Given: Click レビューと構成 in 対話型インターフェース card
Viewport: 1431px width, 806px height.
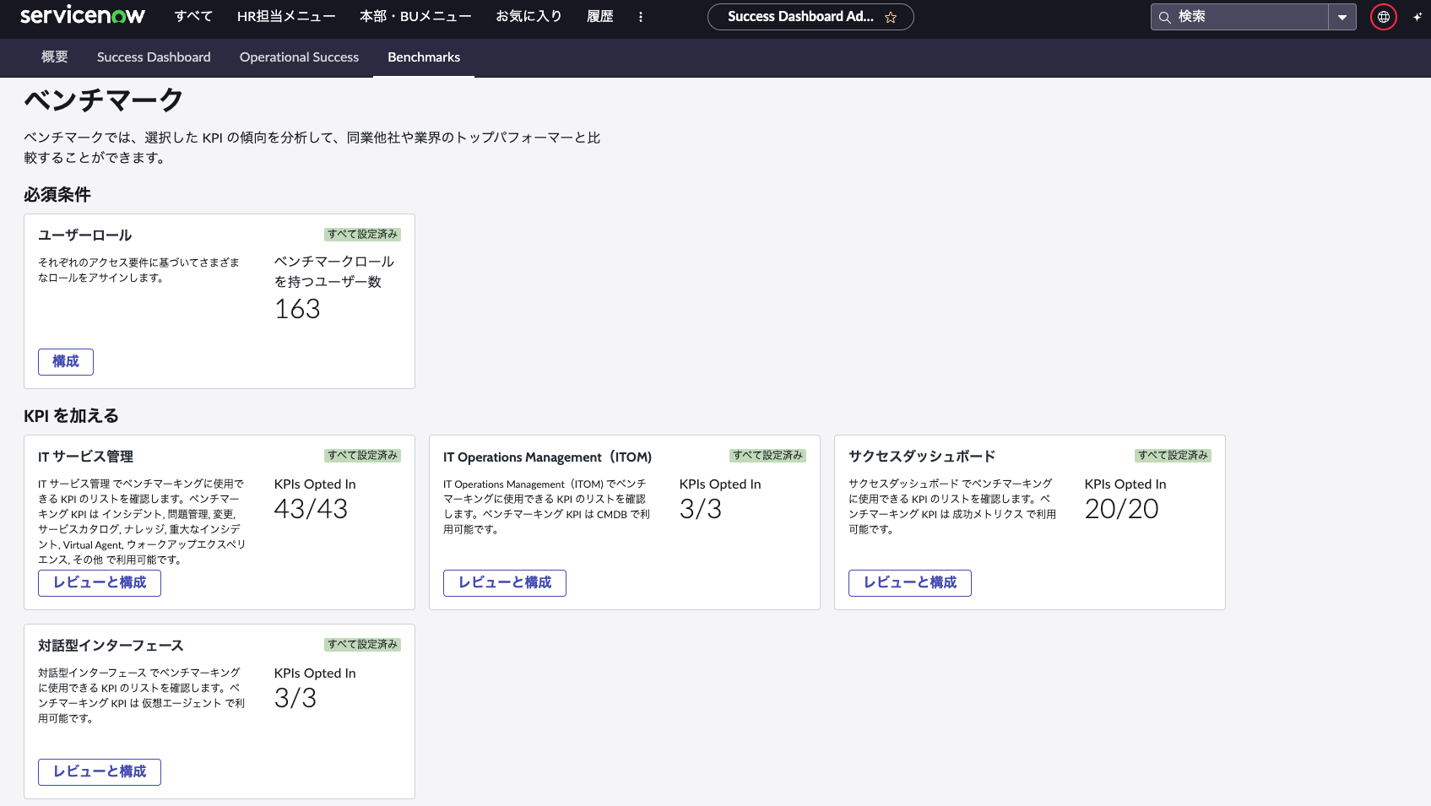Looking at the screenshot, I should coord(100,772).
